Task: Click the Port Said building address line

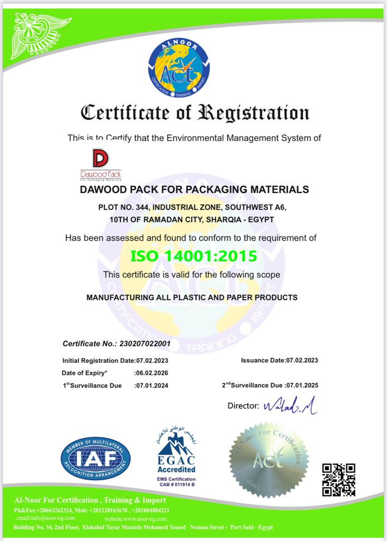Action: coord(143,527)
